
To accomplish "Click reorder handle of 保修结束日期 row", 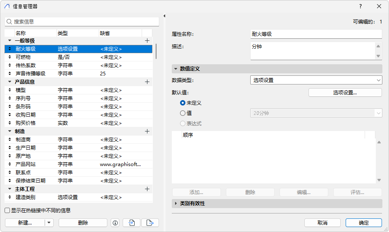I will click(9, 181).
